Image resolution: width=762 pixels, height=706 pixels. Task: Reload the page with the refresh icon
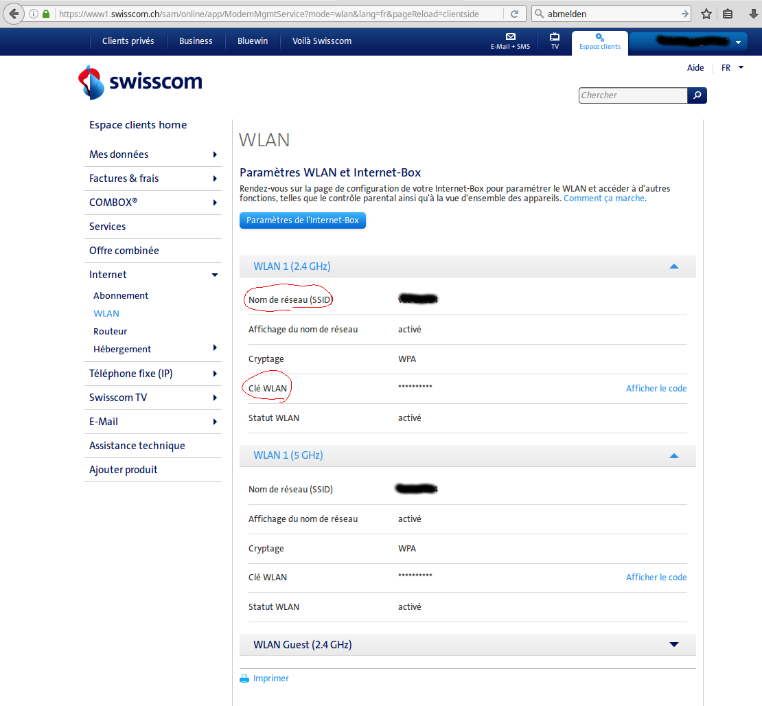pos(514,14)
